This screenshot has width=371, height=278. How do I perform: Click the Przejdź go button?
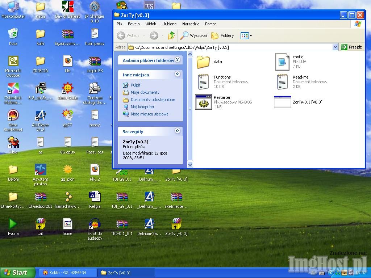click(351, 47)
